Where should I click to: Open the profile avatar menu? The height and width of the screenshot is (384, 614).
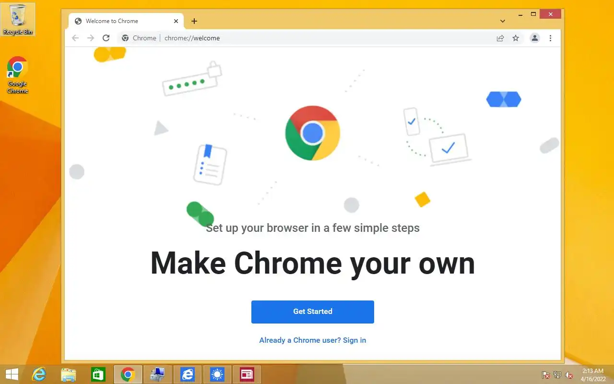[x=534, y=38]
